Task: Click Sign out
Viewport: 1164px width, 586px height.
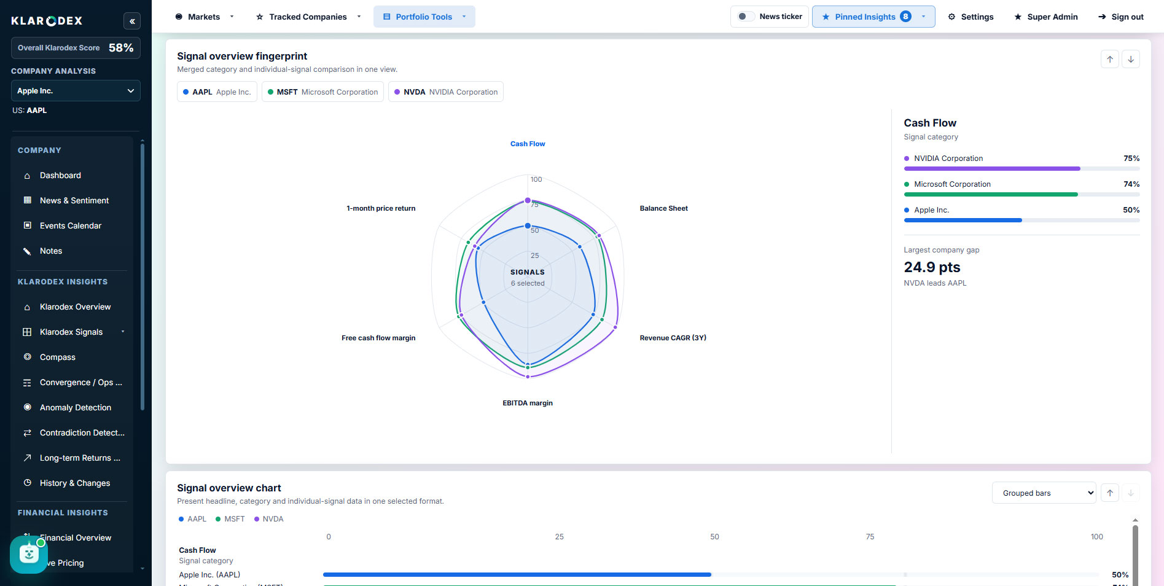Action: [1121, 17]
